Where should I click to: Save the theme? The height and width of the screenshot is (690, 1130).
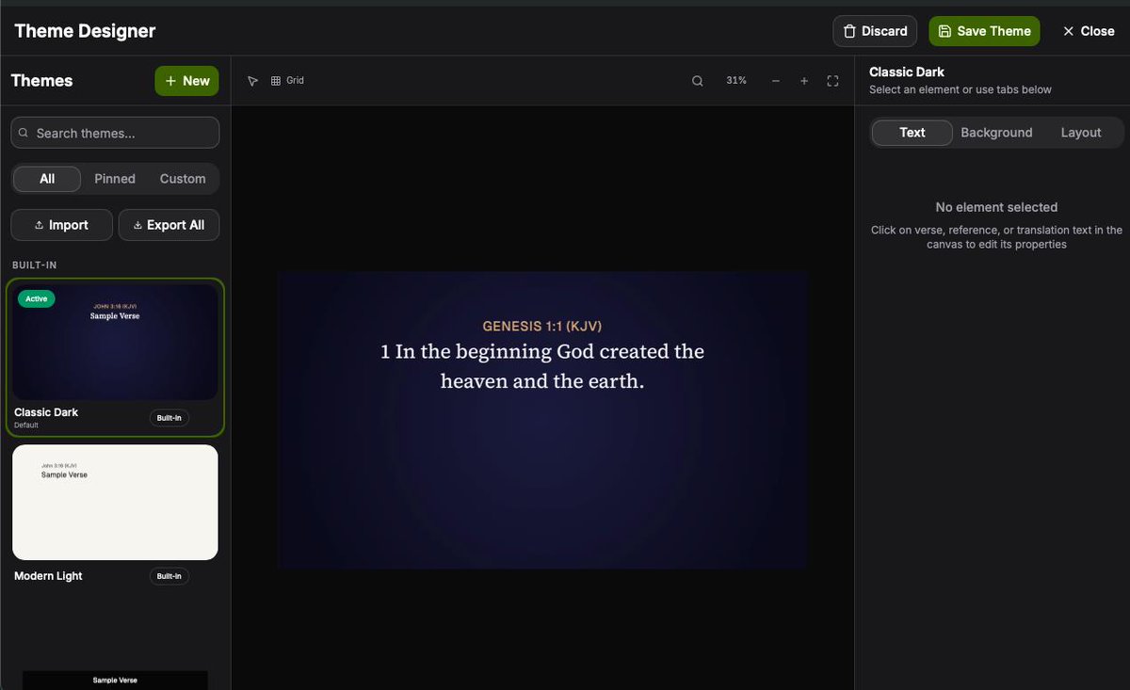pos(984,31)
